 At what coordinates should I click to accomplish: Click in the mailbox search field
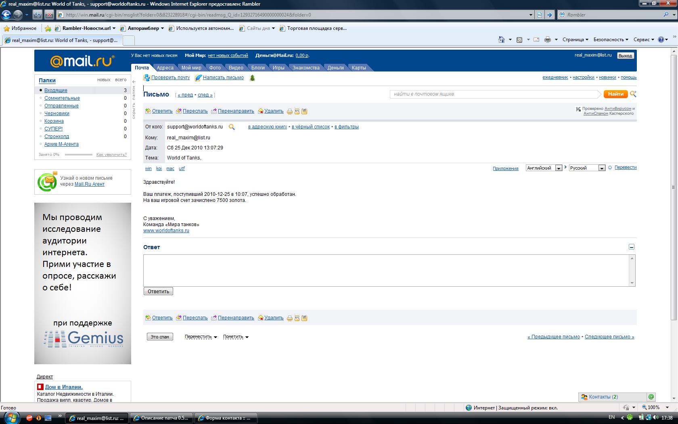(x=495, y=94)
